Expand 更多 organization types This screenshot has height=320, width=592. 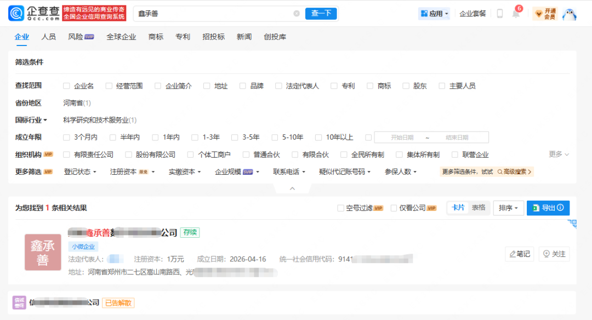(559, 154)
